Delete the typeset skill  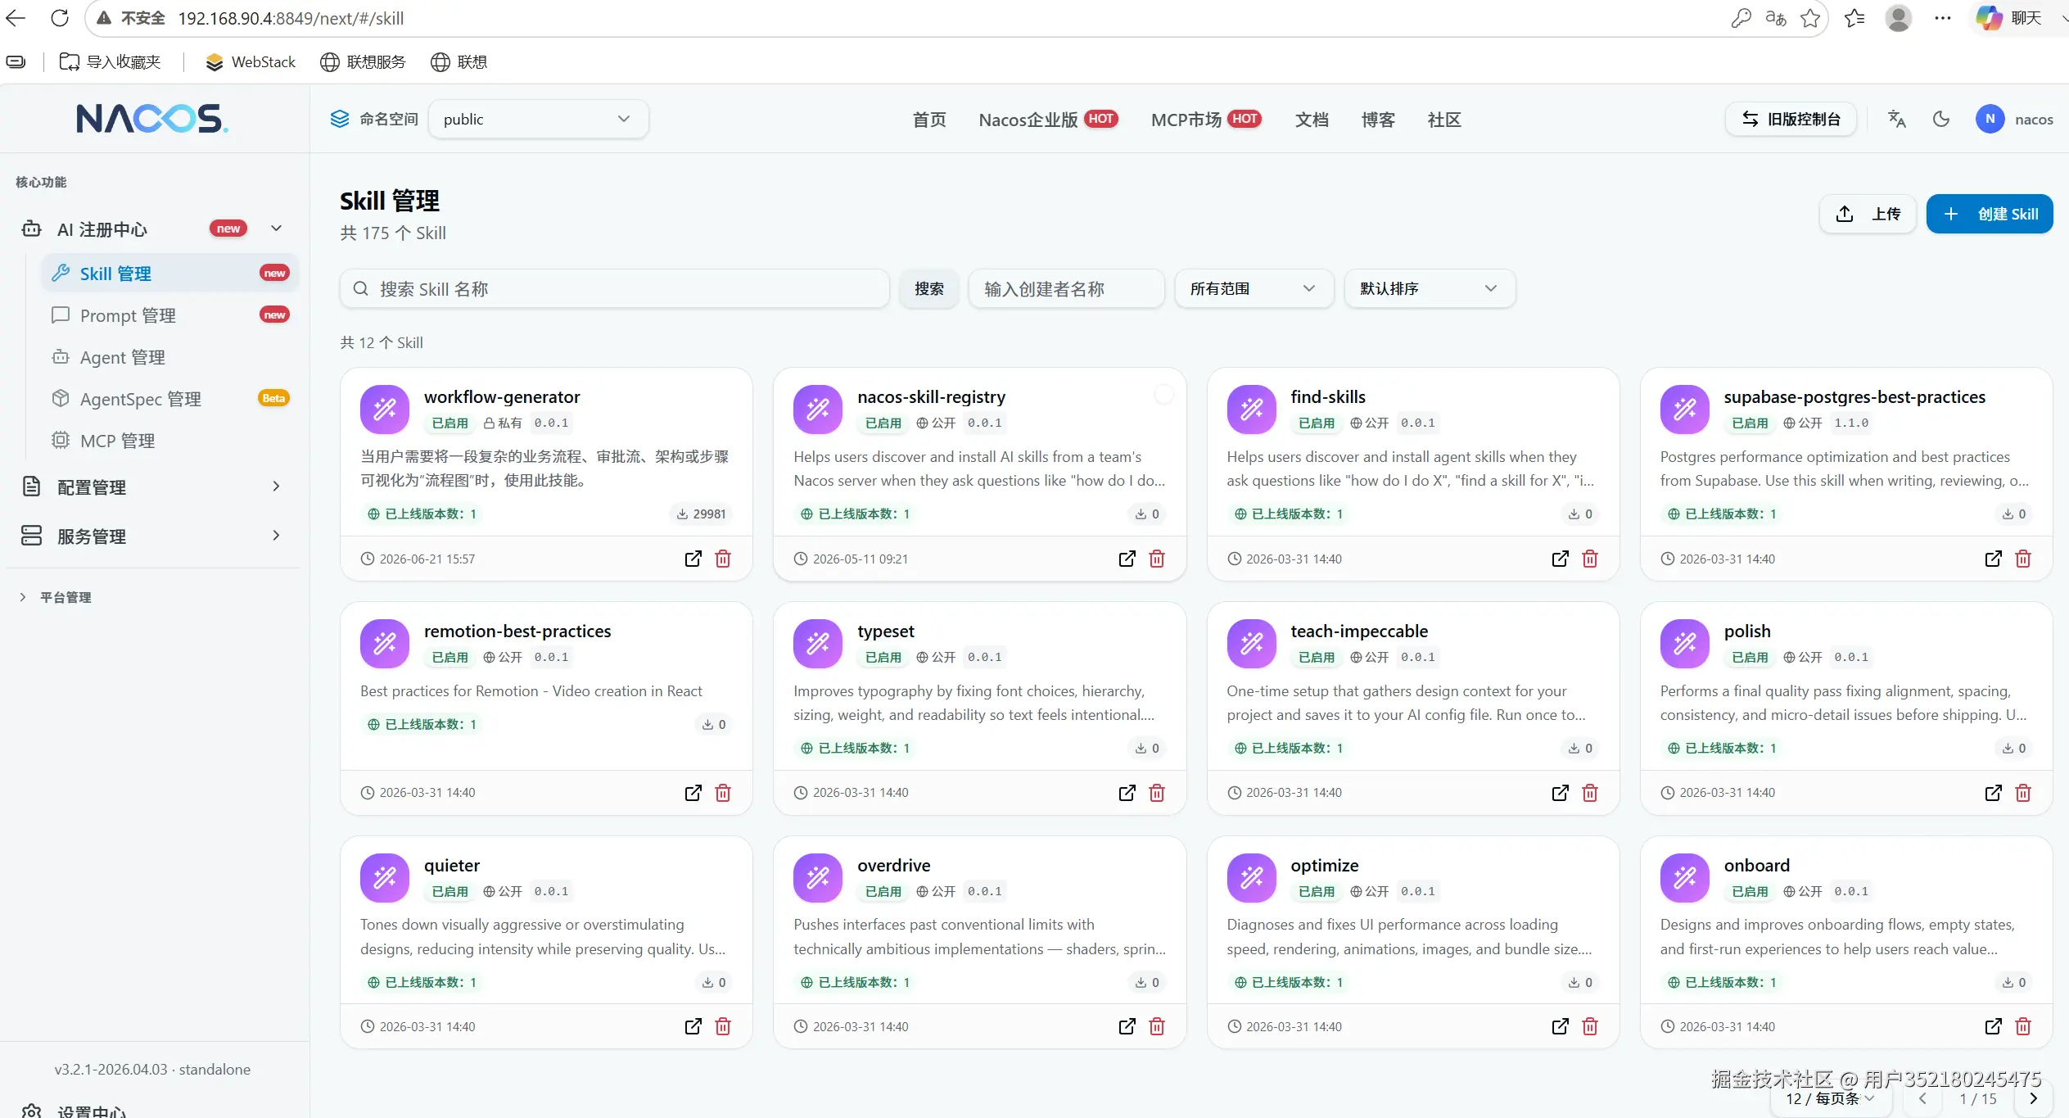[x=1157, y=793]
